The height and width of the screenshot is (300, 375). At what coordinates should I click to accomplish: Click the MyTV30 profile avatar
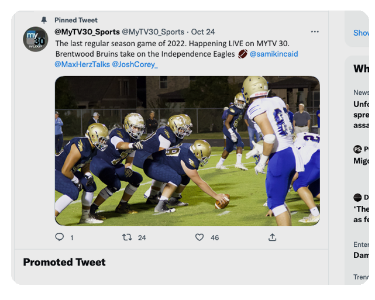(35, 39)
